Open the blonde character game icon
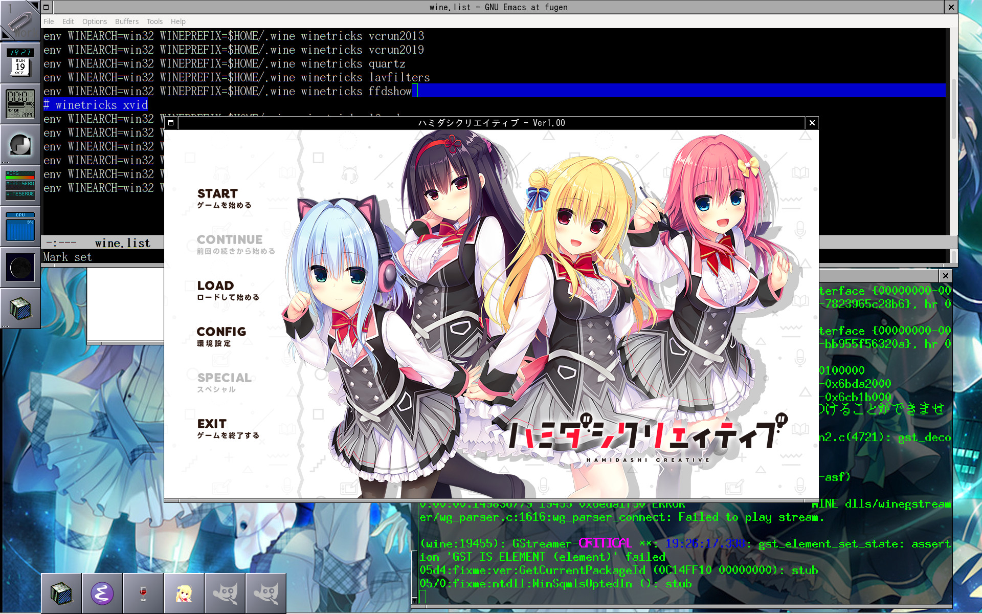This screenshot has width=982, height=614. coord(184,594)
